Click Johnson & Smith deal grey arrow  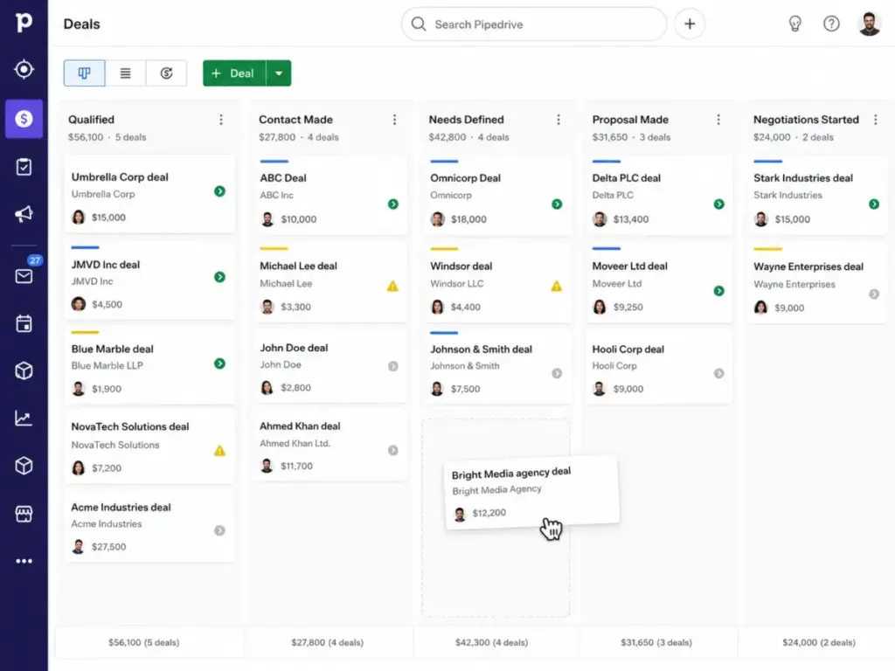pyautogui.click(x=557, y=373)
